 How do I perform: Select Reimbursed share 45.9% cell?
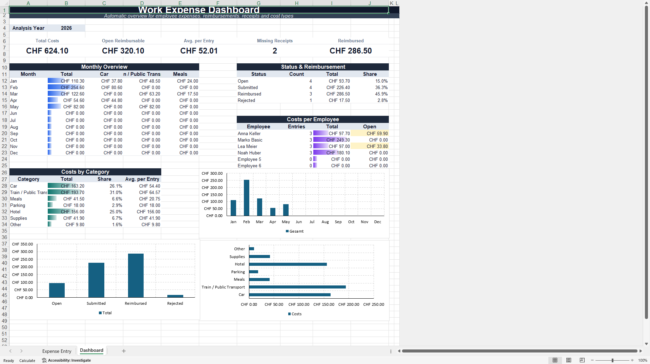[370, 94]
